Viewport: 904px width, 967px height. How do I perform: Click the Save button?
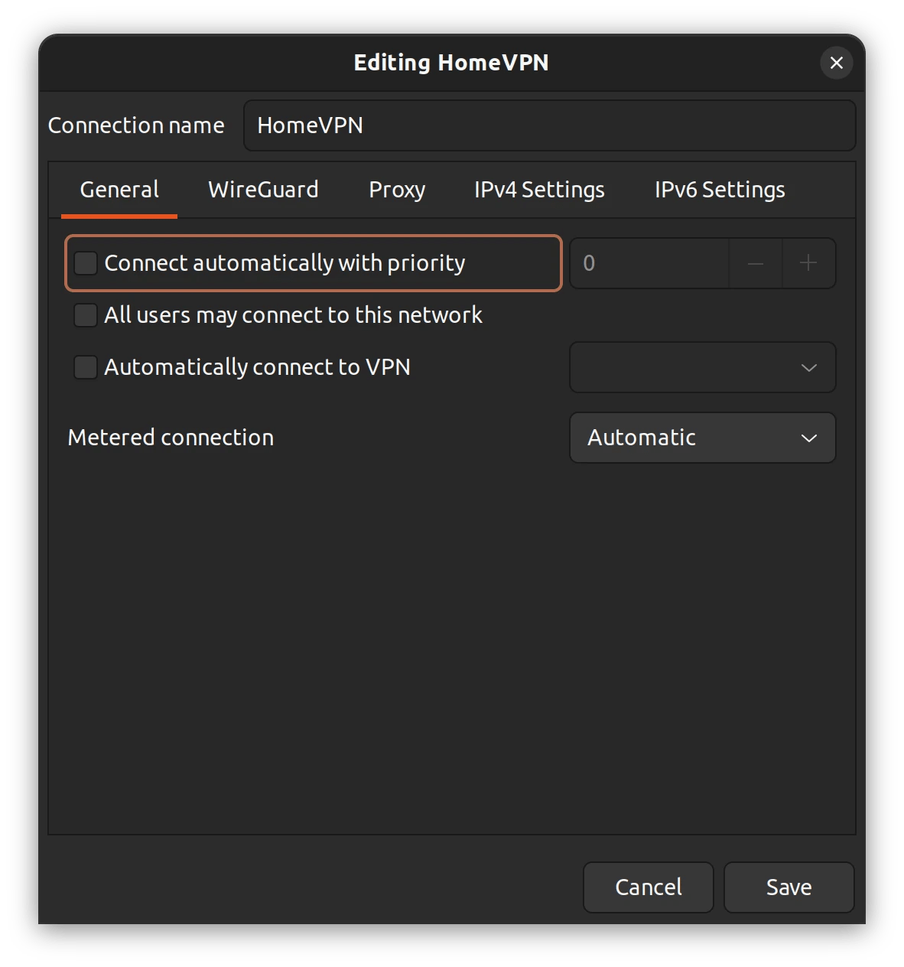tap(789, 887)
